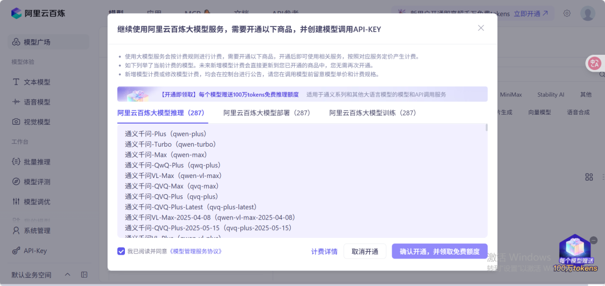Select 通义千问VL-Max（qwen-vl-max）list entry
Viewport: 605px width, 286px height.
173,176
